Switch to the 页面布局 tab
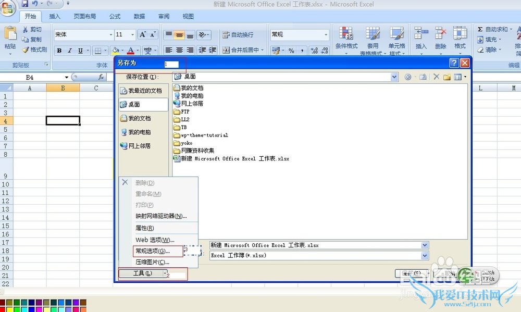The height and width of the screenshot is (312, 521). click(x=85, y=16)
